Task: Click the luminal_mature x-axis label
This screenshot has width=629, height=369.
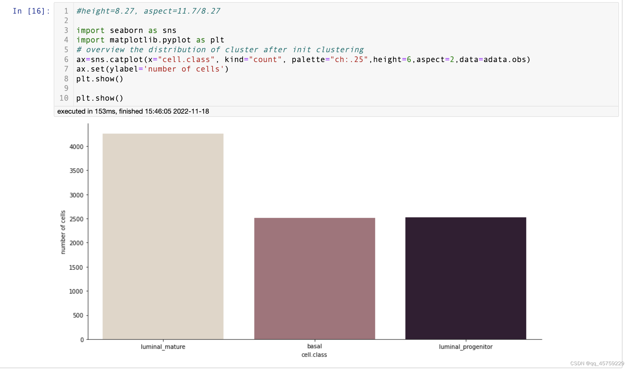Action: pos(163,347)
